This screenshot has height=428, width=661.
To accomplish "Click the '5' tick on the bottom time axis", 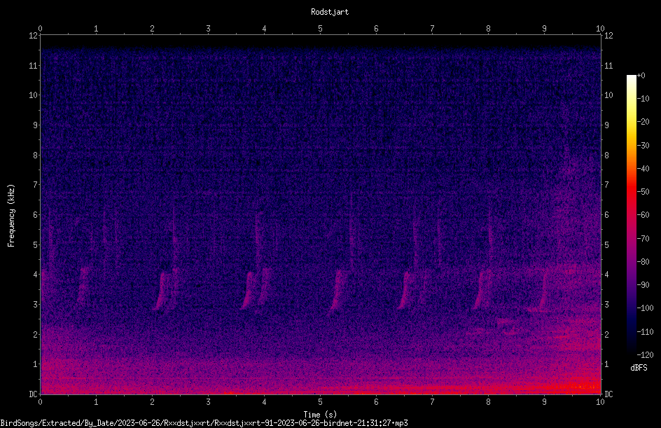I will [321, 402].
